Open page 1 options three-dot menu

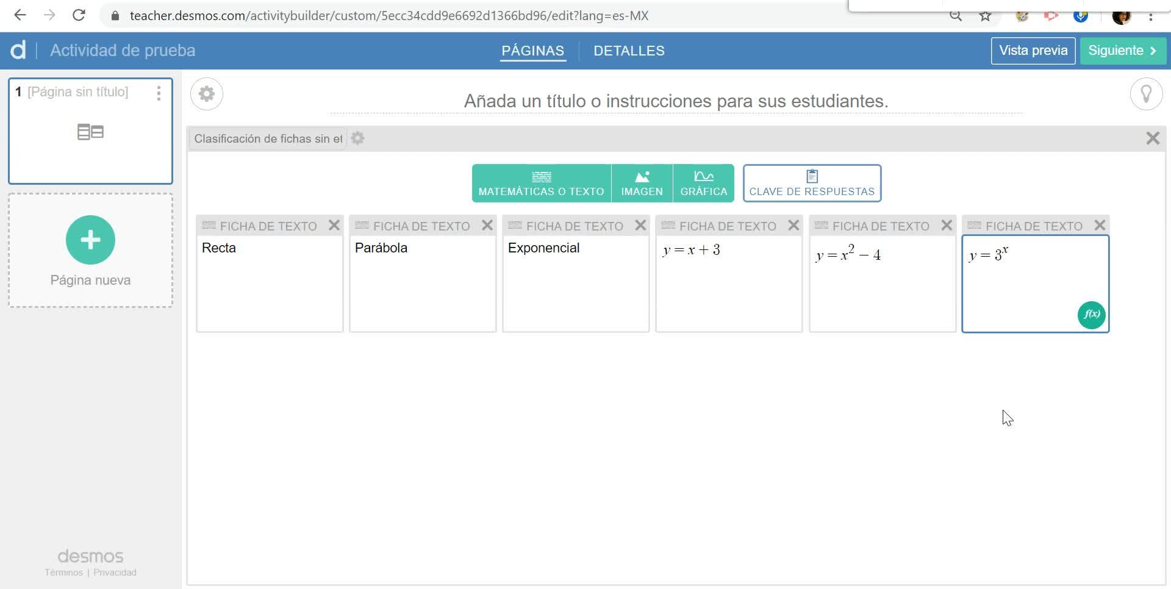click(x=159, y=93)
